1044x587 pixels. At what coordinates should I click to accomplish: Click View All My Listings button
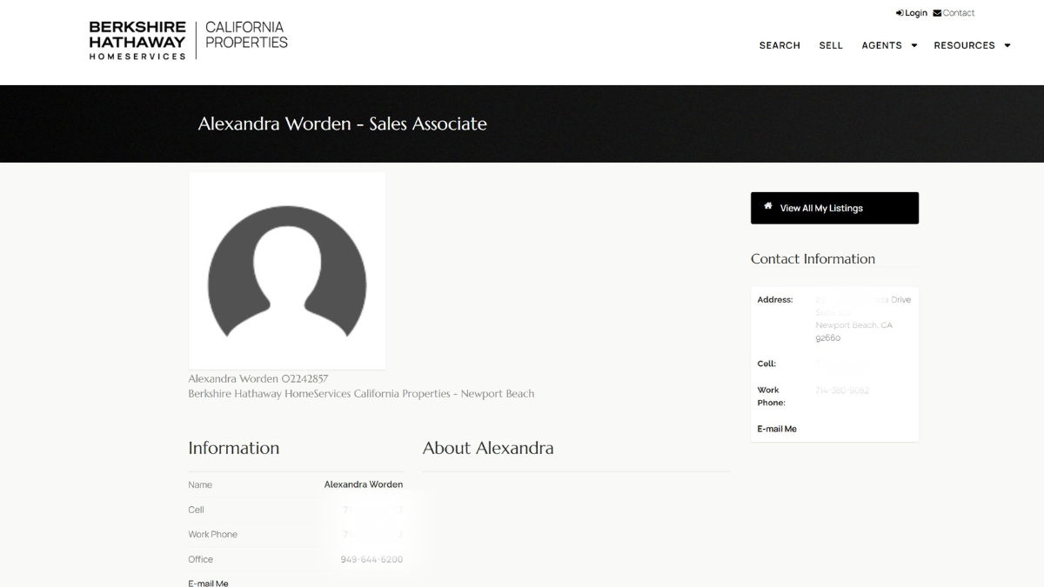pyautogui.click(x=834, y=208)
